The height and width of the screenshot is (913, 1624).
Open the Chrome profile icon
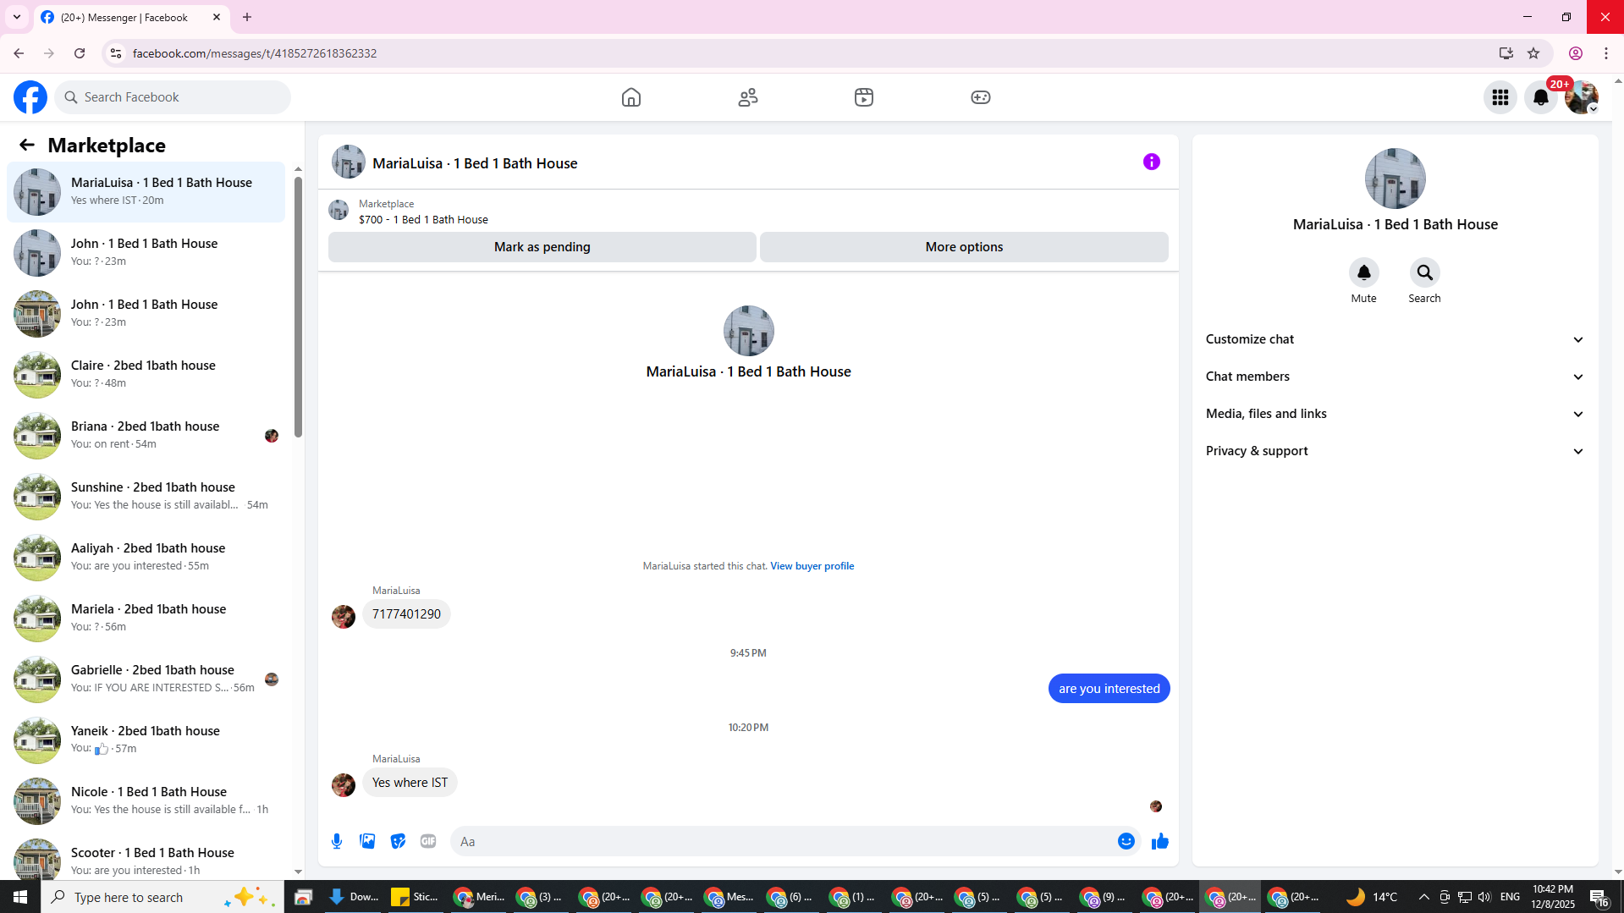point(1576,53)
